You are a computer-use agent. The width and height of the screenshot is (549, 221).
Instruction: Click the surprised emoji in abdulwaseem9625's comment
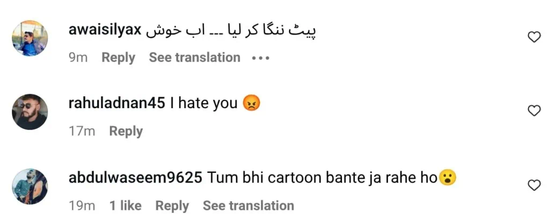pos(447,178)
